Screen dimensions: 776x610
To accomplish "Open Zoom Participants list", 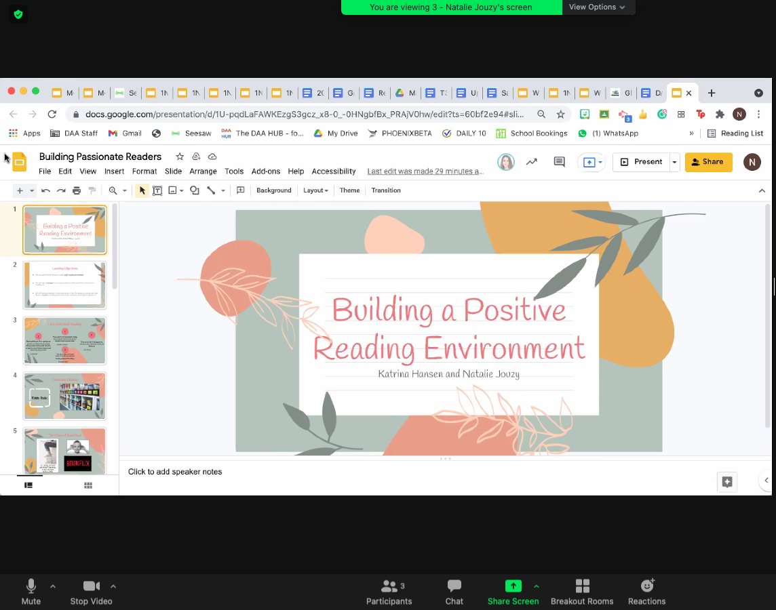I will click(x=389, y=592).
